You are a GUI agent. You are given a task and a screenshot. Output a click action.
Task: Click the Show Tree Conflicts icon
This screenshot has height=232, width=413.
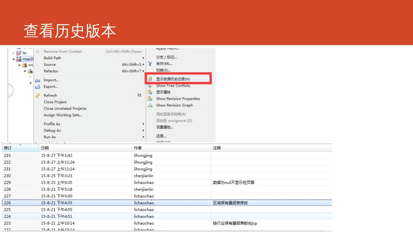150,86
